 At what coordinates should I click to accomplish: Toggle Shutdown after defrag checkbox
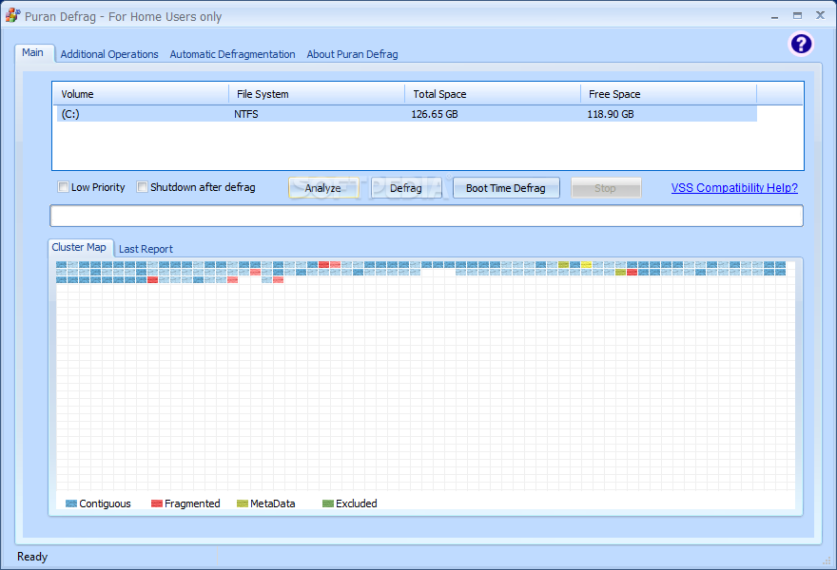142,186
